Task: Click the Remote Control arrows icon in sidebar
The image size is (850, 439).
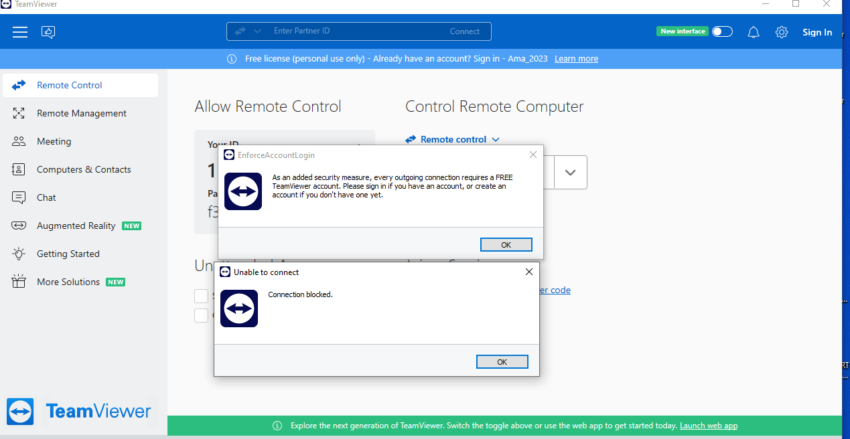Action: click(19, 85)
